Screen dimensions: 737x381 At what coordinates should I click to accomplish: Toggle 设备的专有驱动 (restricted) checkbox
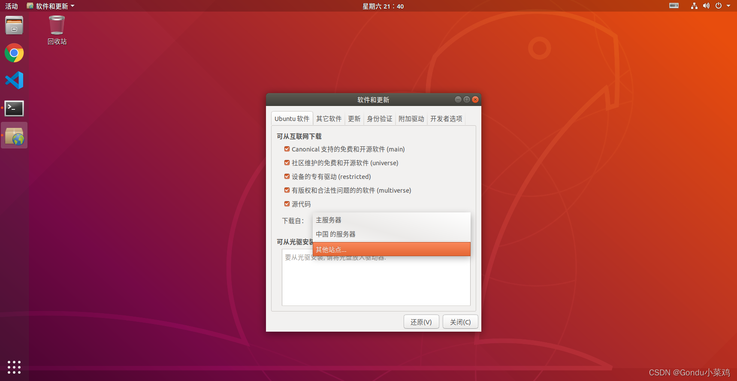(x=287, y=177)
